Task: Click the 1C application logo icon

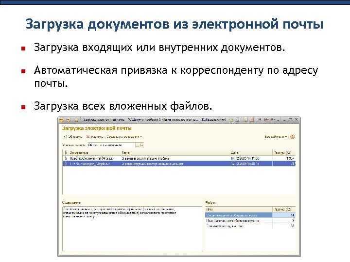Action: pos(62,120)
